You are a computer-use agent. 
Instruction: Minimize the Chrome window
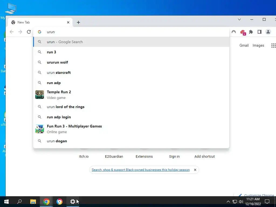click(252, 19)
